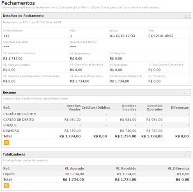Collapse the Detalhes do Fechamento panel title

click(x=23, y=16)
